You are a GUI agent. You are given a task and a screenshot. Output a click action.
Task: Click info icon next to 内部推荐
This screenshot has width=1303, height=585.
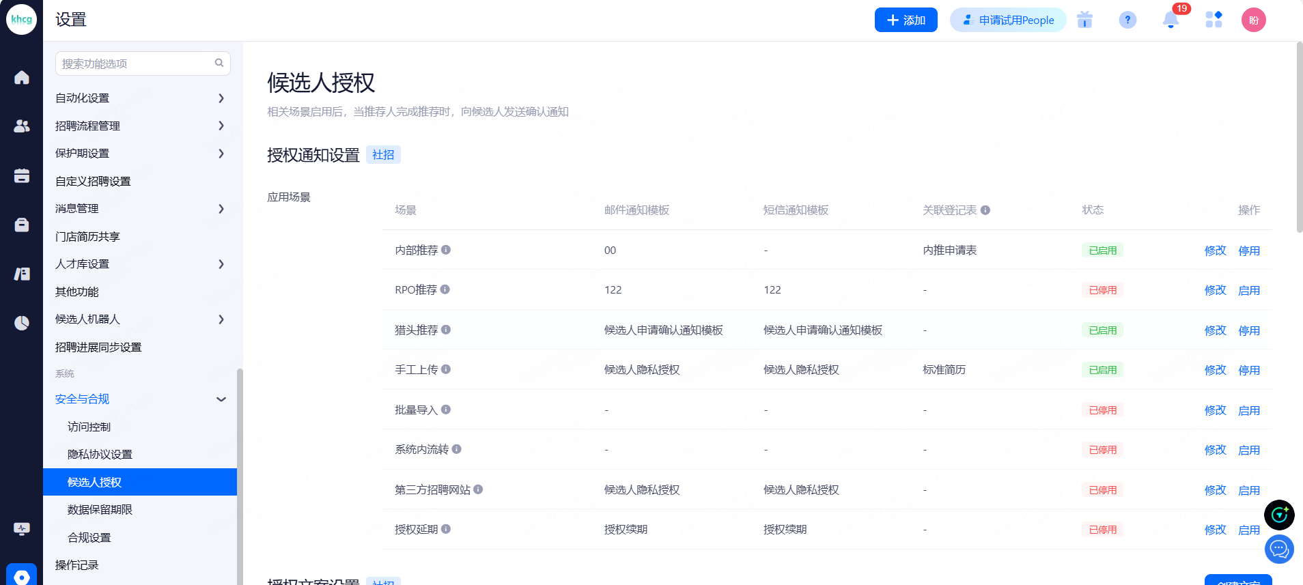pyautogui.click(x=446, y=250)
